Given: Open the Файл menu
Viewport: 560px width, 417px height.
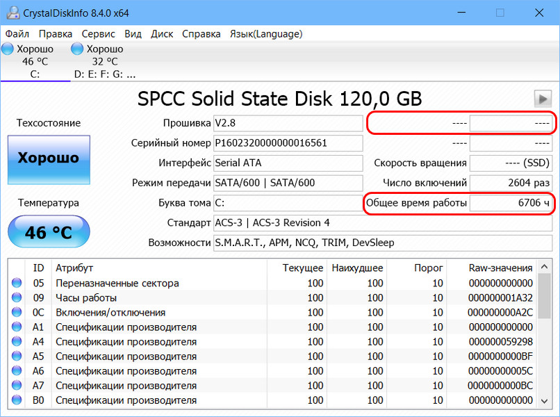Looking at the screenshot, I should [x=17, y=34].
